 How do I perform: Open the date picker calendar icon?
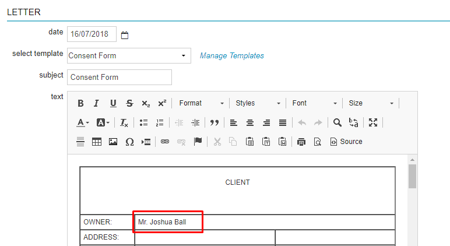pyautogui.click(x=125, y=35)
